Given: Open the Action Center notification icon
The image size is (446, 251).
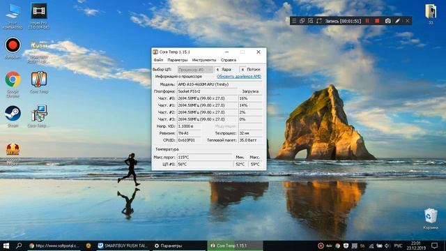Looking at the screenshot, I should coord(434,245).
